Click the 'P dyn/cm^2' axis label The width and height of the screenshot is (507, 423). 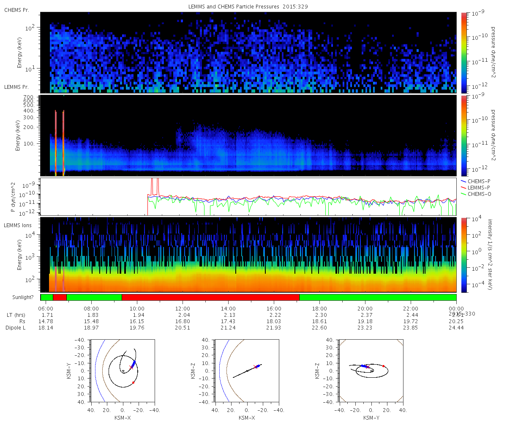13,198
